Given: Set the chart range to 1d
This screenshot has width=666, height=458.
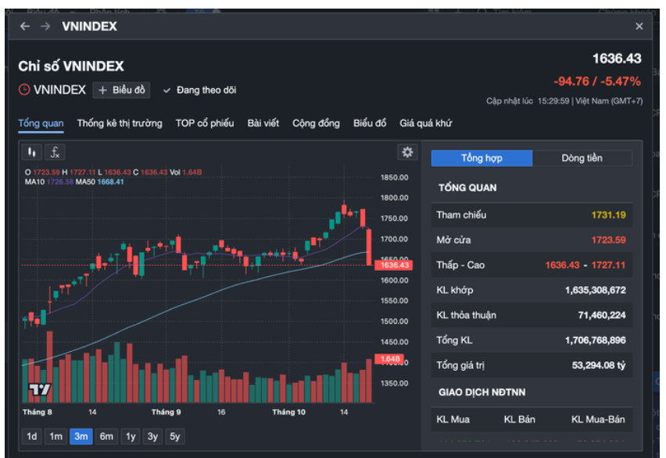Looking at the screenshot, I should [31, 437].
